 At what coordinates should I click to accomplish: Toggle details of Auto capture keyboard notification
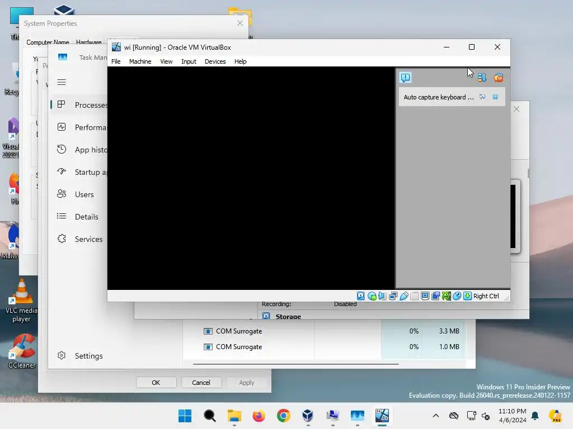[x=482, y=97]
